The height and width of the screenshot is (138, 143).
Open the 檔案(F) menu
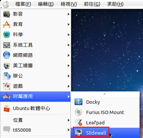pos(23,4)
